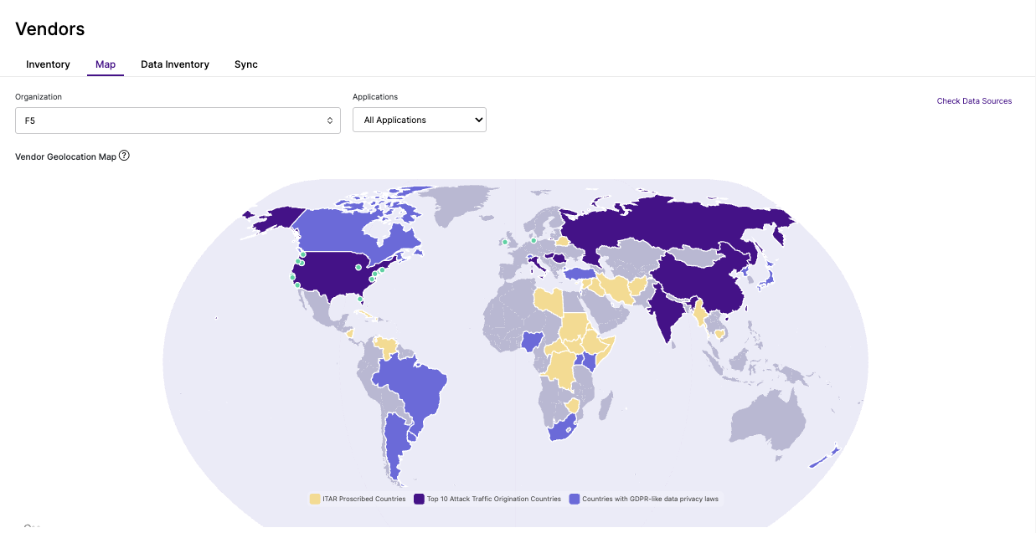Open the Data Inventory tab

175,64
